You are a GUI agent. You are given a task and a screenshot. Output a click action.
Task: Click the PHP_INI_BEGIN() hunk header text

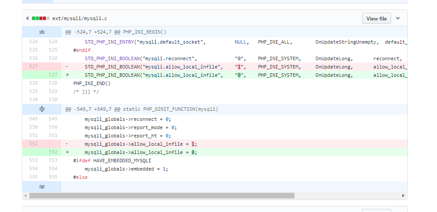(115, 32)
